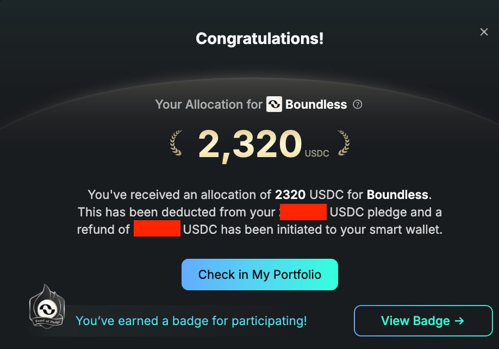Click the right laurel wreath decoration
This screenshot has width=499, height=349.
pyautogui.click(x=344, y=143)
